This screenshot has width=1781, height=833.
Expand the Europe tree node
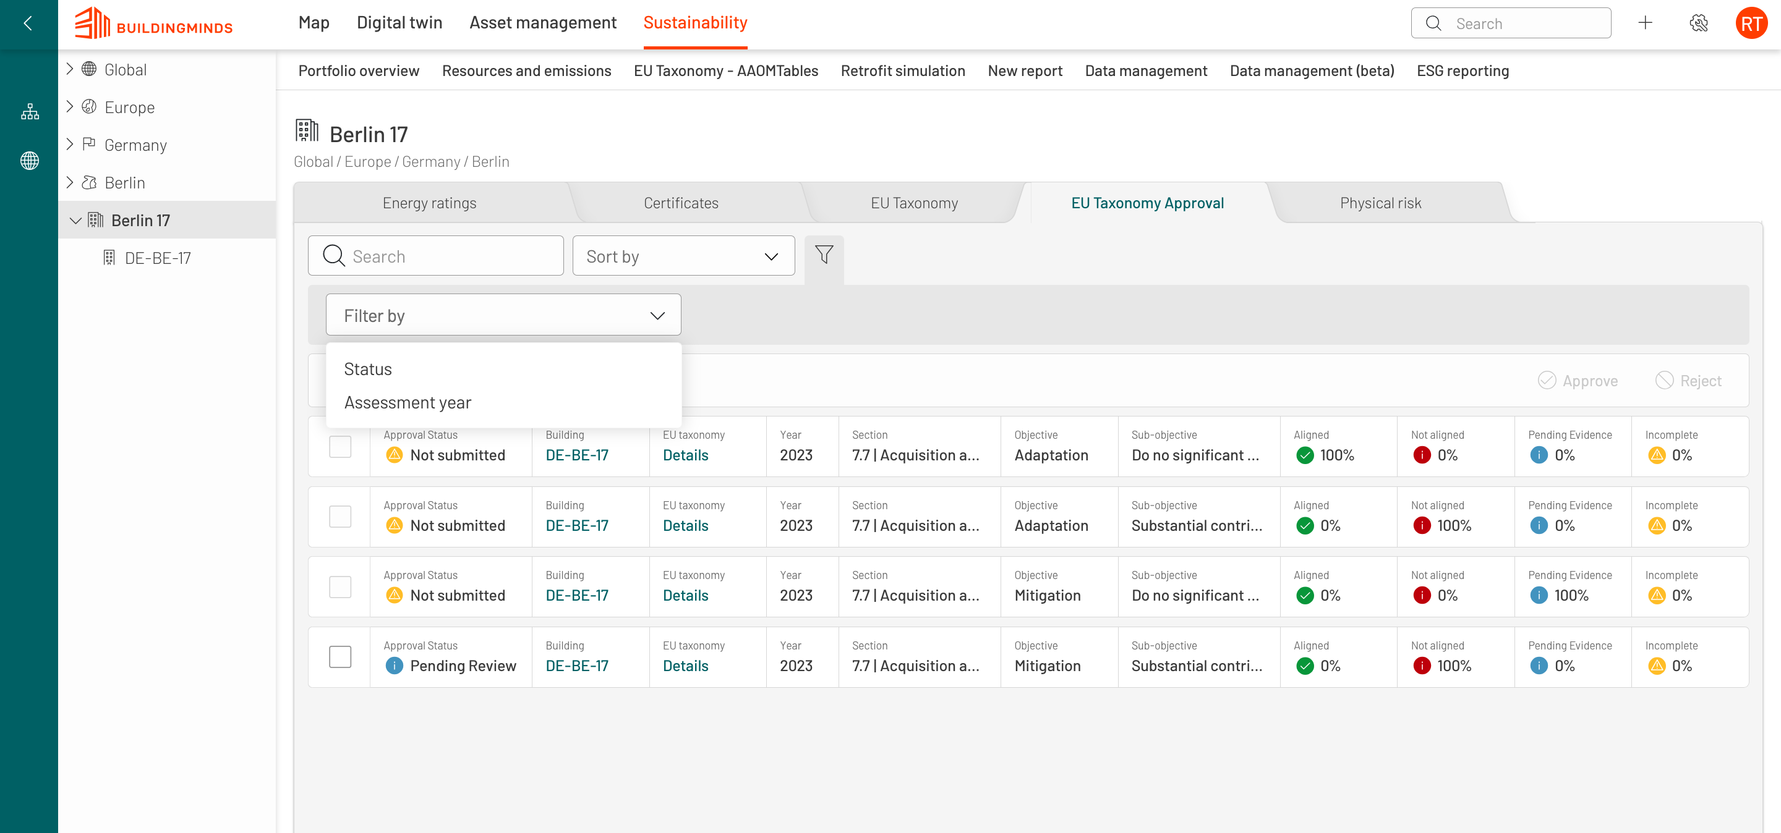click(x=70, y=106)
